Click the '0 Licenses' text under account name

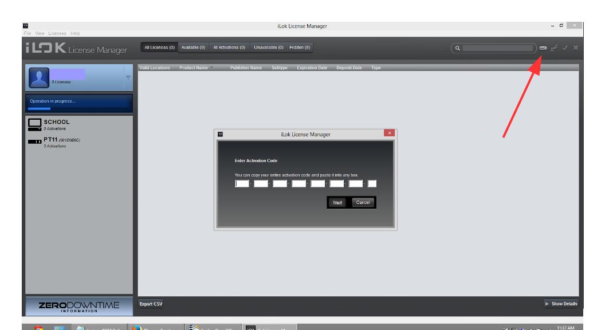tap(61, 82)
